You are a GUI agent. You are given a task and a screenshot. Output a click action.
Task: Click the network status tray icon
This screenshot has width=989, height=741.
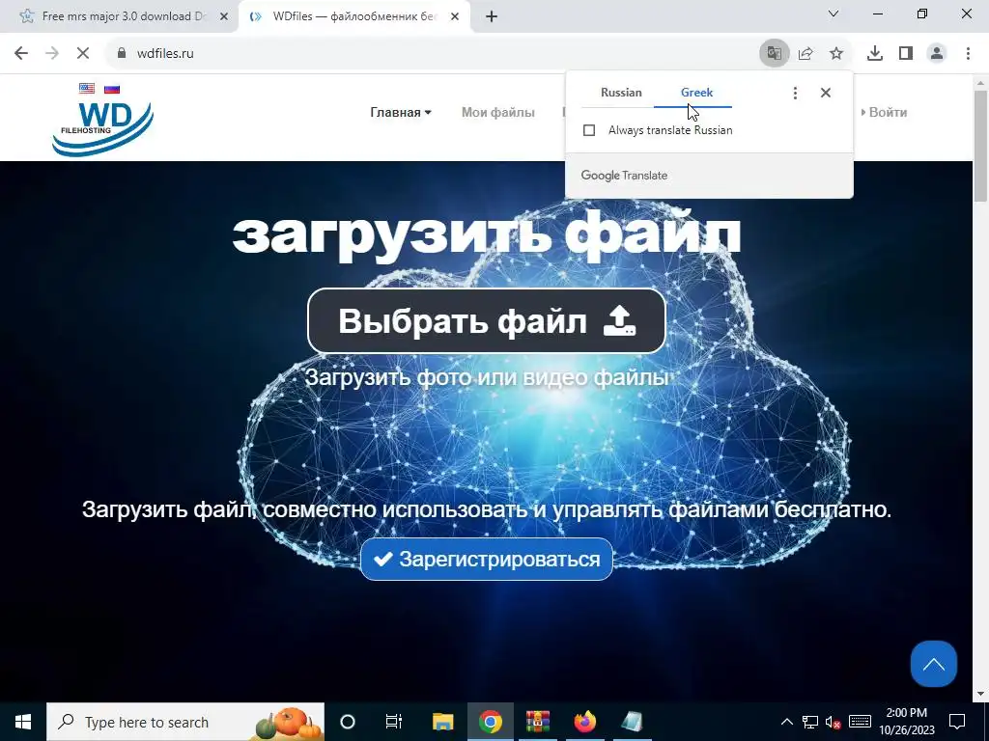810,722
